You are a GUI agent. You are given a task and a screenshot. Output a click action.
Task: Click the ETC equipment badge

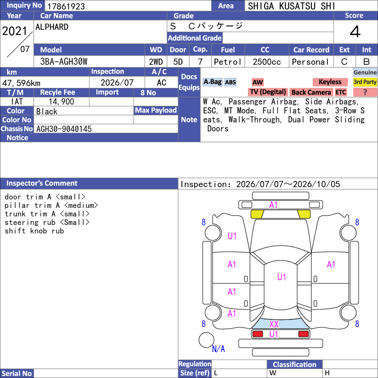341,92
